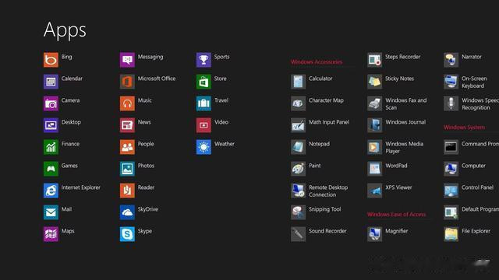Click the Magnifier icon
499x280 pixels.
[374, 234]
